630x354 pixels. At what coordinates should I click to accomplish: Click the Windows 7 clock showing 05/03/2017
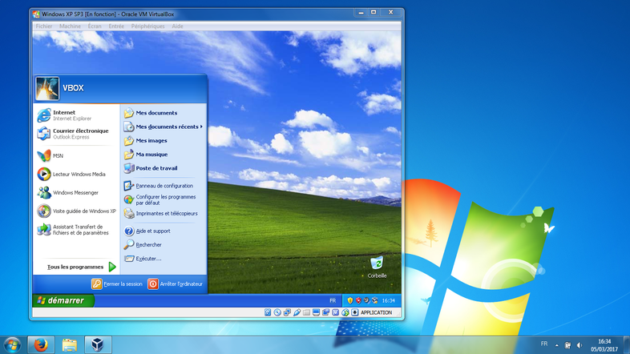(x=604, y=345)
